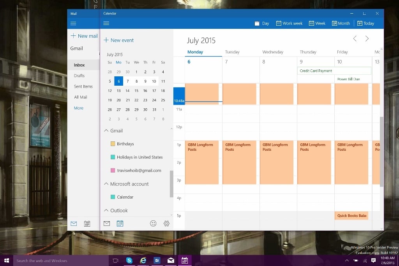Toggle Holidays in United States calendar

coord(113,157)
